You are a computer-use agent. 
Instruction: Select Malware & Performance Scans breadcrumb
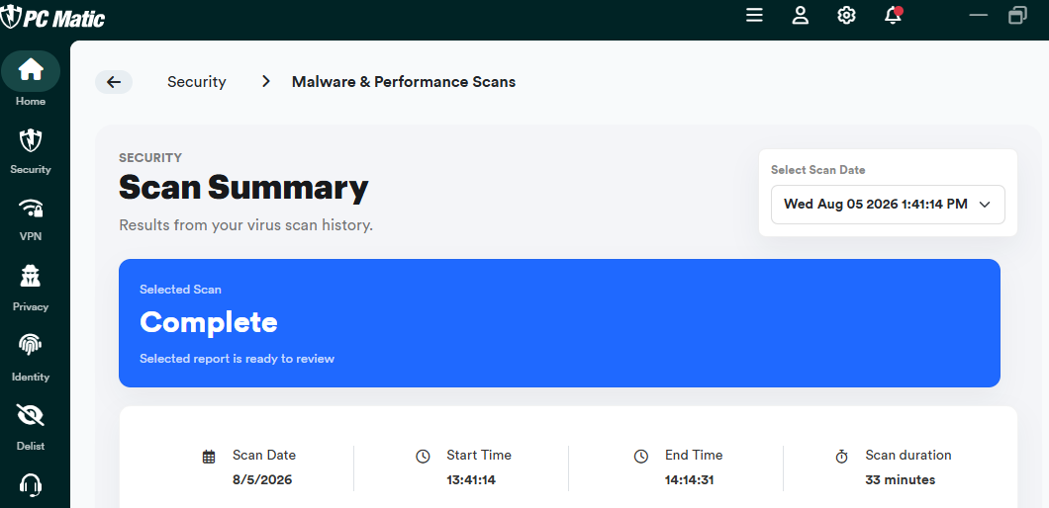tap(404, 82)
